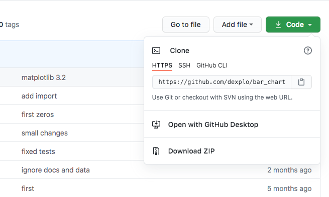The image size is (329, 197).
Task: Click the ZIP archive file icon
Action: coord(156,151)
